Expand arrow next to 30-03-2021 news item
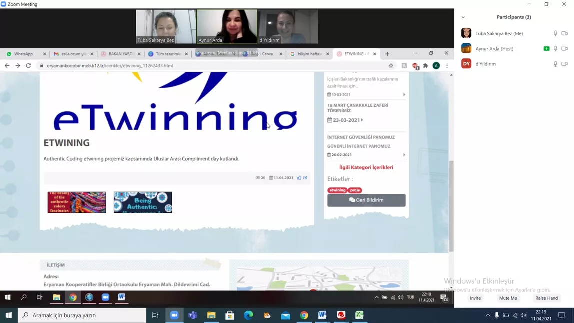 [404, 95]
